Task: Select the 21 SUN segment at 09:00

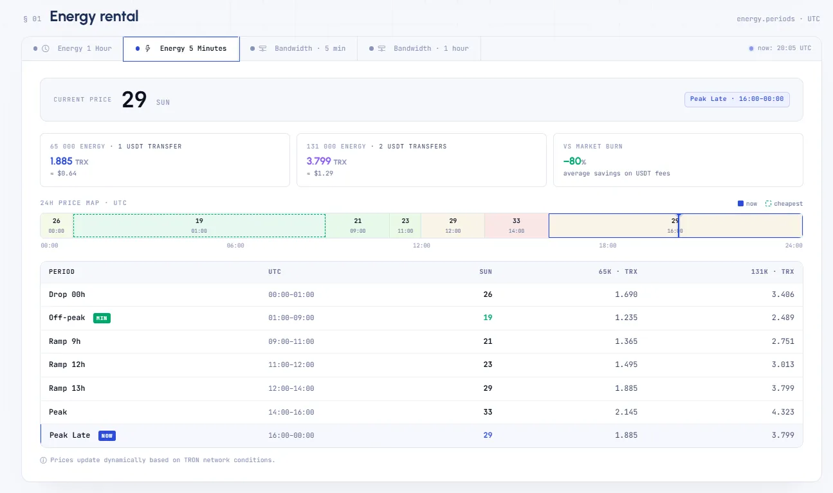Action: click(358, 225)
